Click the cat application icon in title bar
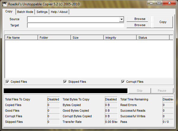The height and width of the screenshot is (131, 178). (5, 4)
